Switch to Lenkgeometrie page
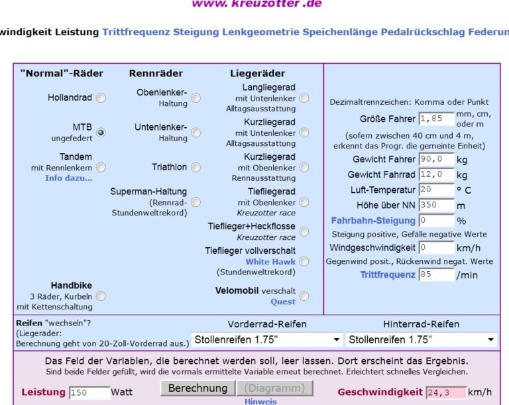Screen dimensions: 509x405 point(260,32)
